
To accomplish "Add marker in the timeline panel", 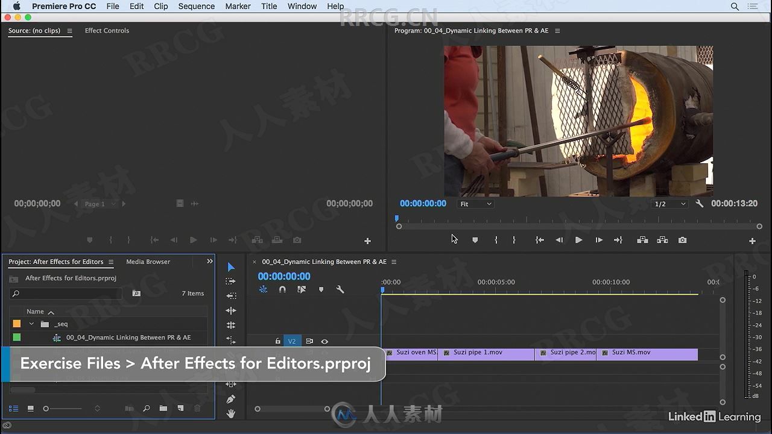I will 321,289.
